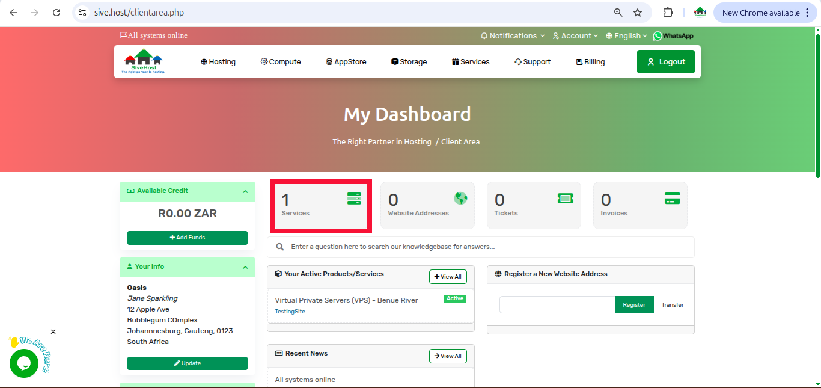Image resolution: width=821 pixels, height=388 pixels.
Task: Open the Chrome extensions puzzle icon
Action: click(x=668, y=13)
